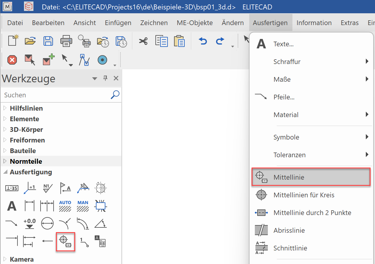This screenshot has height=264, width=375.
Task: Select Abrisslinie from the menu
Action: (289, 230)
